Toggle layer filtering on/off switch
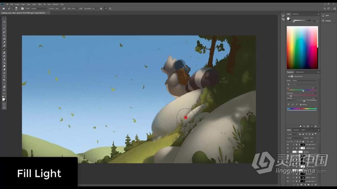The width and height of the screenshot is (337, 189). point(316,134)
